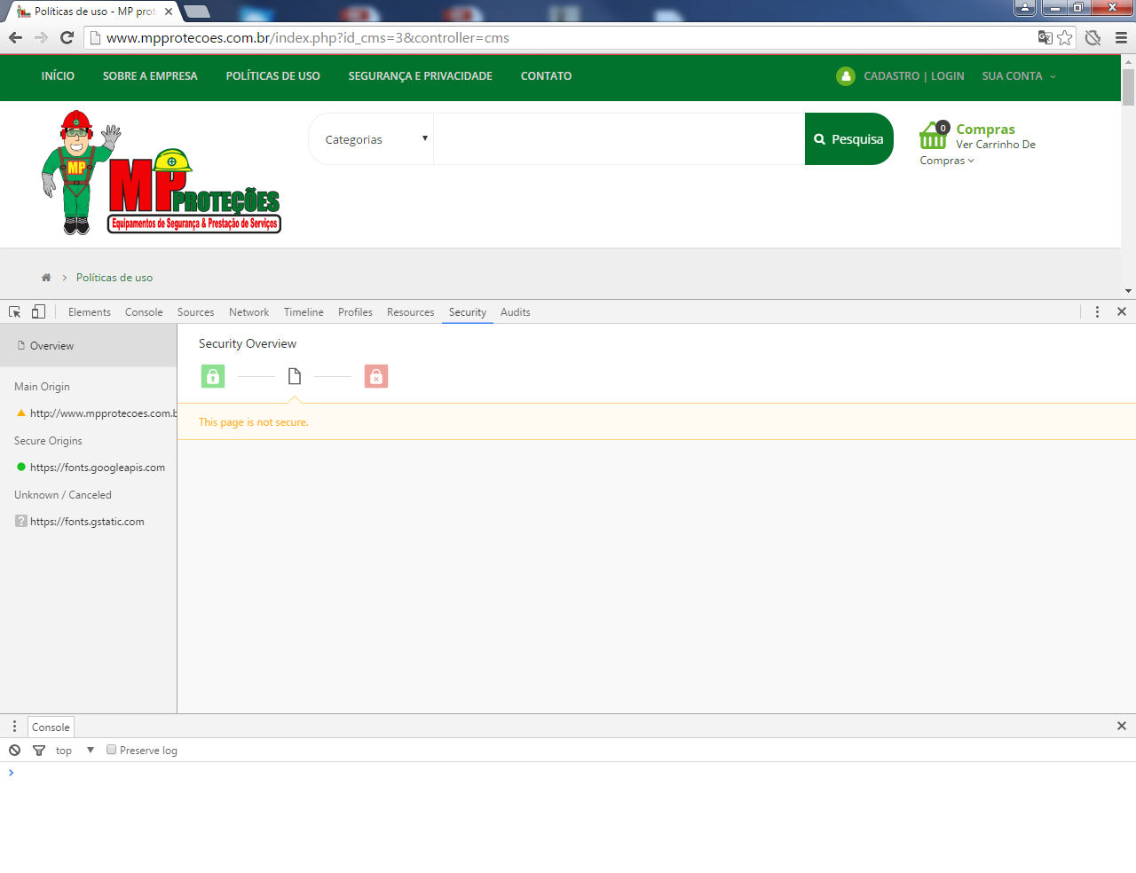Click the red insecure lock icon
The width and height of the screenshot is (1136, 873).
click(x=376, y=376)
